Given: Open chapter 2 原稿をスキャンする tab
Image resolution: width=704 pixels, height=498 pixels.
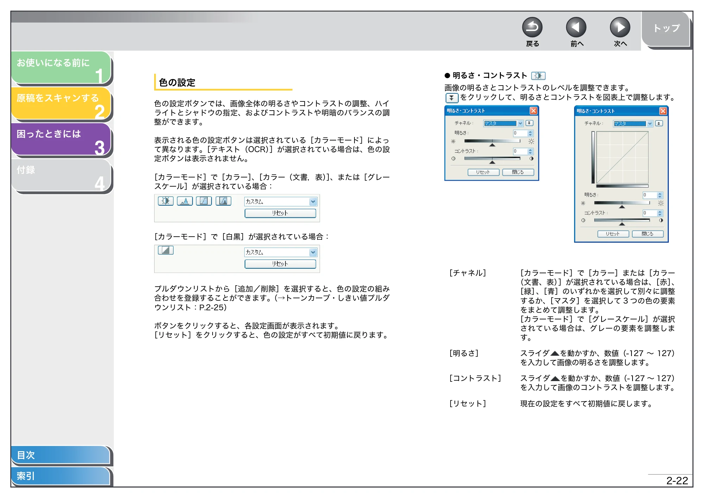Looking at the screenshot, I should (61, 103).
